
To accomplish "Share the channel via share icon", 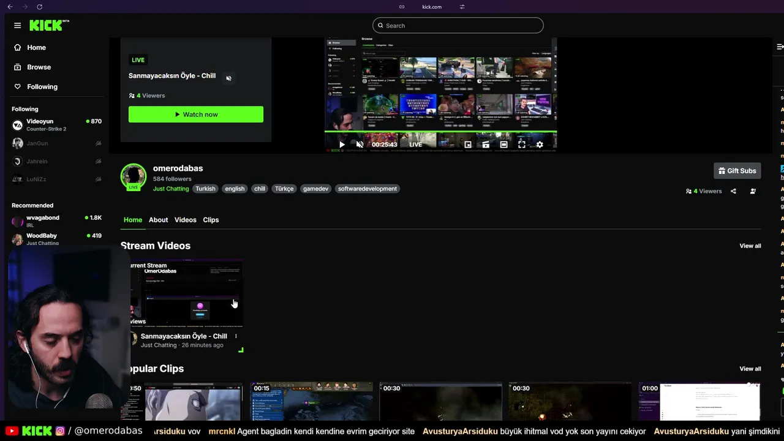I will coord(733,191).
